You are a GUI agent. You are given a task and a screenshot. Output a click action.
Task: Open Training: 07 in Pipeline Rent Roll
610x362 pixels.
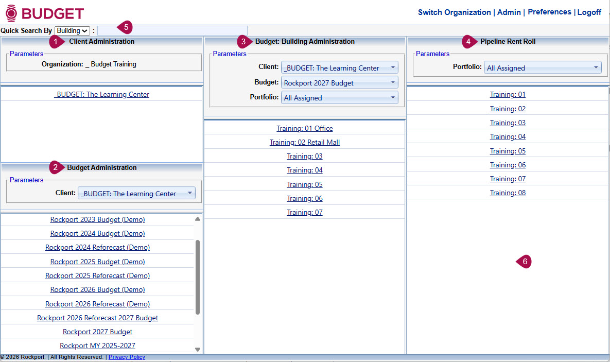pyautogui.click(x=508, y=179)
